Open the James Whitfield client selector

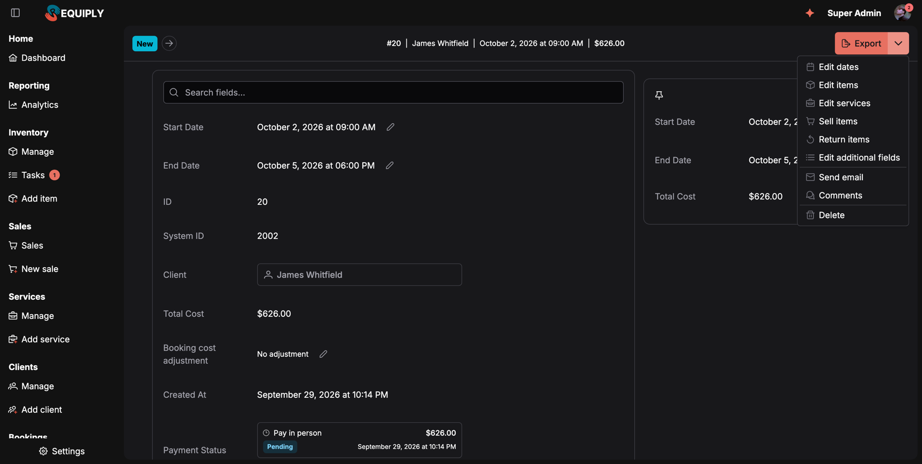(x=360, y=275)
